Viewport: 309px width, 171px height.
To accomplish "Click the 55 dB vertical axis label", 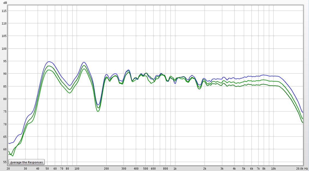I will (5, 162).
